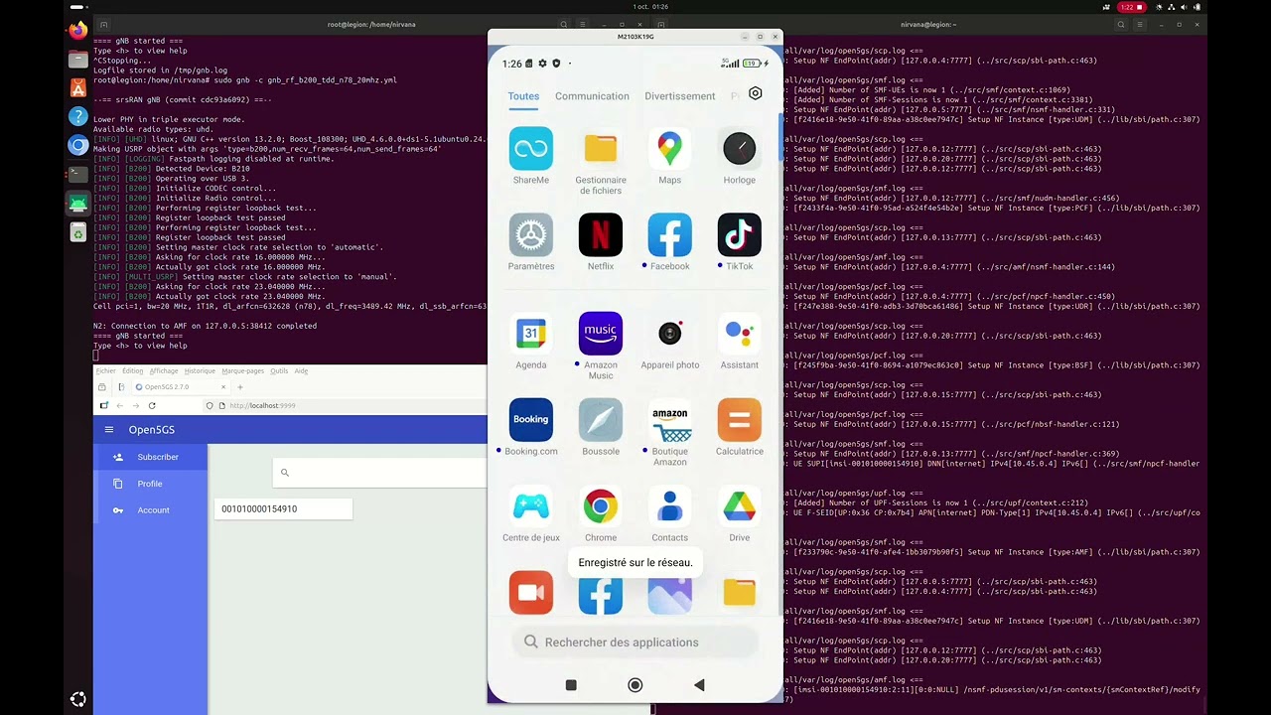Launch the Google Assistant app
Image resolution: width=1271 pixels, height=715 pixels.
pyautogui.click(x=740, y=334)
